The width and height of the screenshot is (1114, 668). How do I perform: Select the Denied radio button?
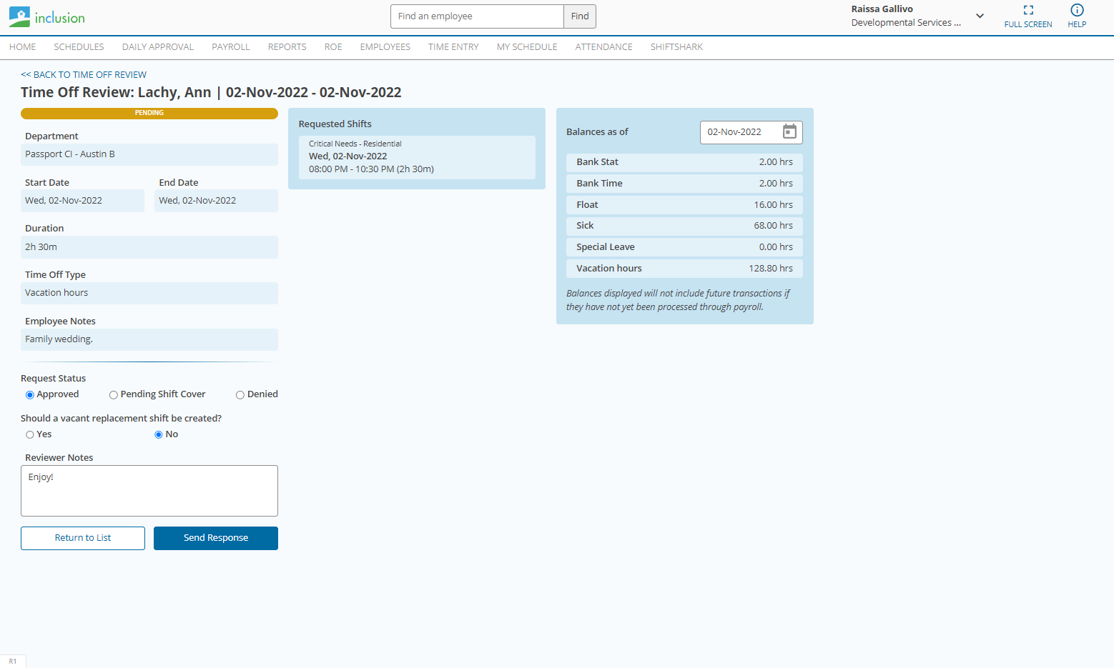(240, 395)
